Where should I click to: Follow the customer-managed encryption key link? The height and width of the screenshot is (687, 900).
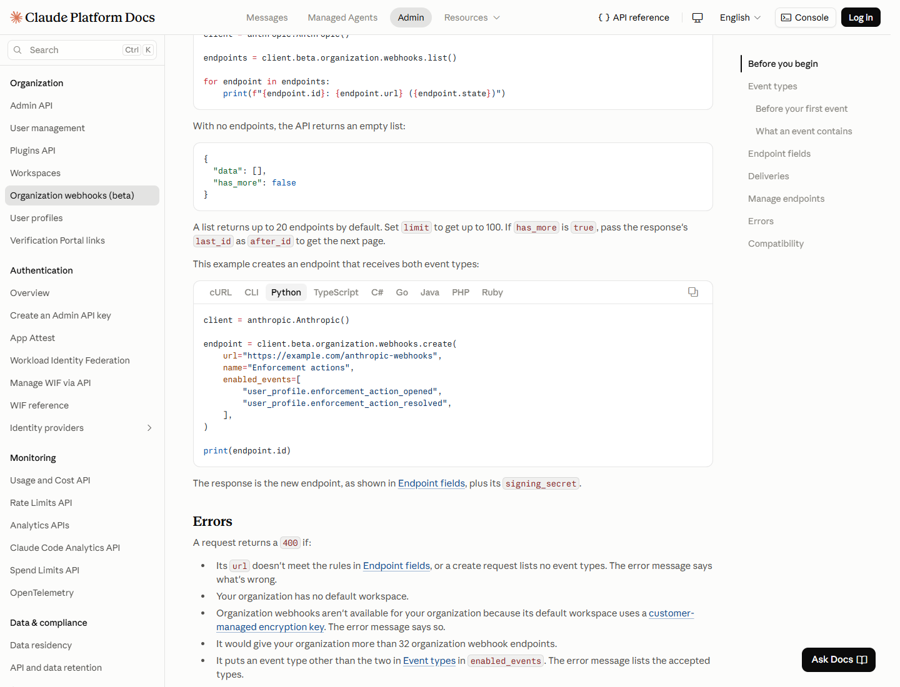pyautogui.click(x=455, y=620)
